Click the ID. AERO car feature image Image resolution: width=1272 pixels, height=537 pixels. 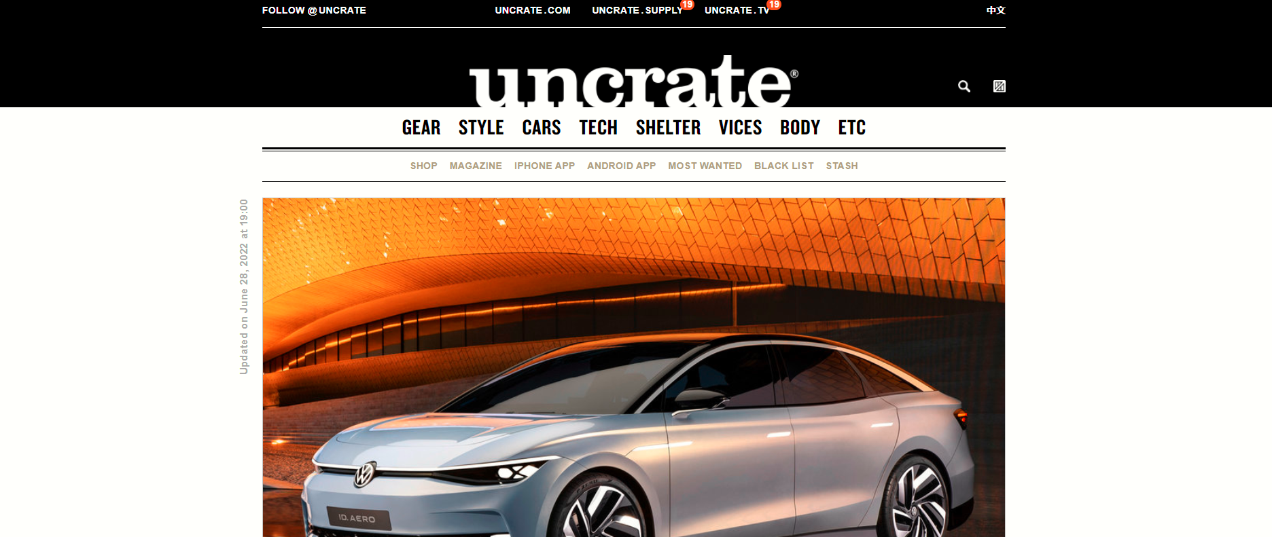click(633, 367)
